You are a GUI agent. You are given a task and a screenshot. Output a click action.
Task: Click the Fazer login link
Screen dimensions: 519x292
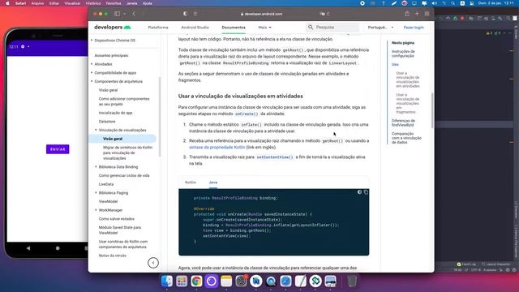pyautogui.click(x=414, y=27)
